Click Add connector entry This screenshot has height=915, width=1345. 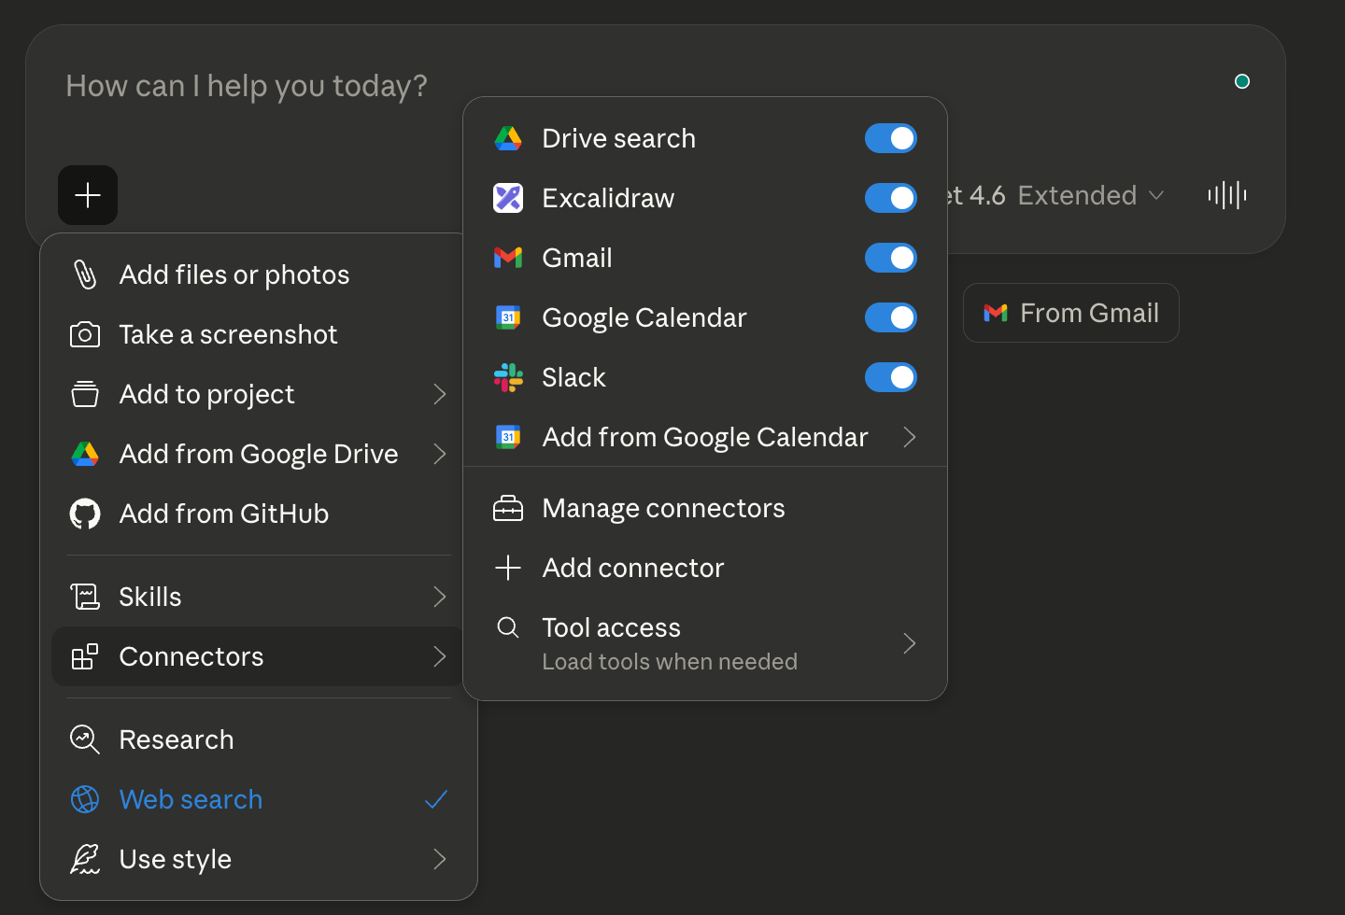click(x=705, y=568)
